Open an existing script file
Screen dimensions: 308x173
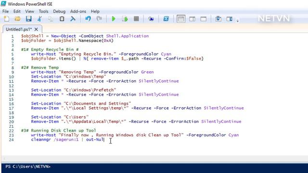pos(17,19)
